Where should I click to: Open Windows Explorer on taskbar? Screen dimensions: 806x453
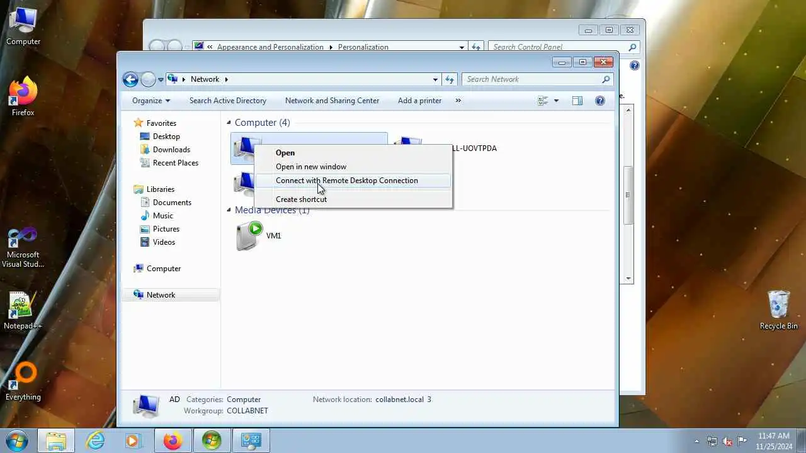point(56,440)
